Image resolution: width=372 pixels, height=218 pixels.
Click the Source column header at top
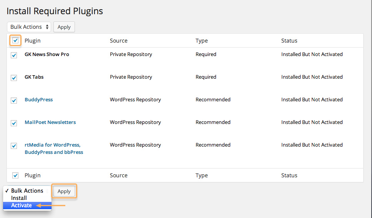click(x=119, y=41)
